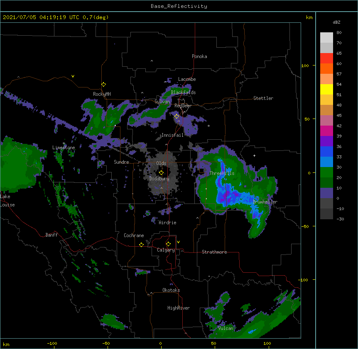Click the Ponoka city label
The height and width of the screenshot is (349, 358).
(x=199, y=56)
